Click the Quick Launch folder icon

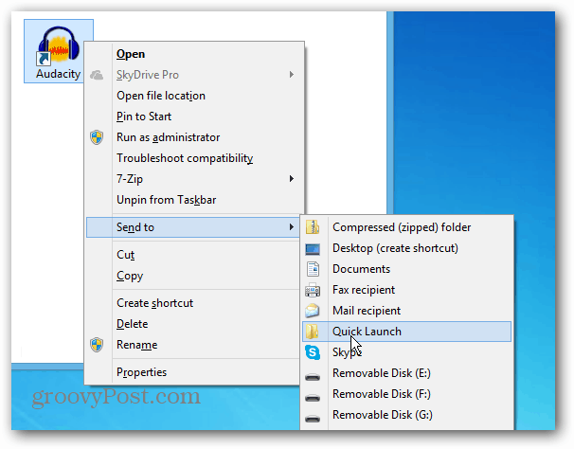click(x=313, y=332)
